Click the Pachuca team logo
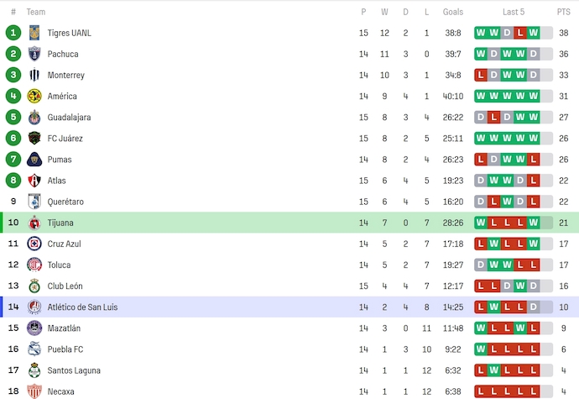 coord(34,54)
